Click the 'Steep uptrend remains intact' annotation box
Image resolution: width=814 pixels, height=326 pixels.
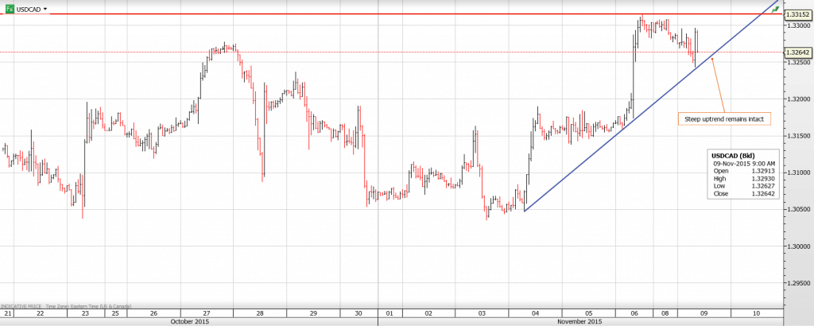pos(724,118)
